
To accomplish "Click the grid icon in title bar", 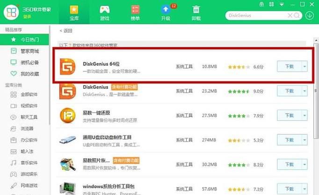I will click(272, 4).
